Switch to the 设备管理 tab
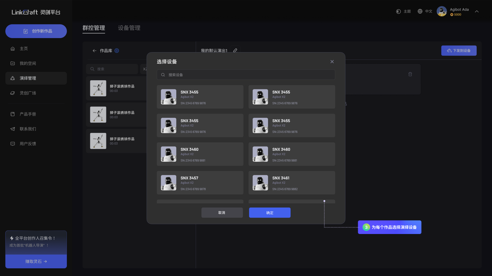 point(129,28)
